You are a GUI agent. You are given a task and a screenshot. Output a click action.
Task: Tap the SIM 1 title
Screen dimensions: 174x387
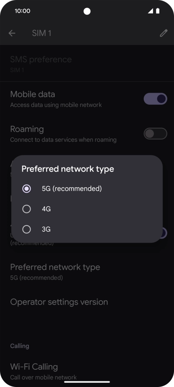[x=42, y=33]
